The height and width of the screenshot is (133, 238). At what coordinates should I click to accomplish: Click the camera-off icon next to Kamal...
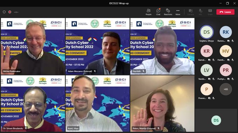coord(209,60)
